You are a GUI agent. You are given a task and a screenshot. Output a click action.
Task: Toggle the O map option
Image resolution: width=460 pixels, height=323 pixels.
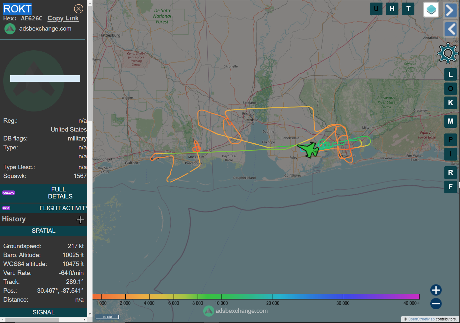coord(450,89)
